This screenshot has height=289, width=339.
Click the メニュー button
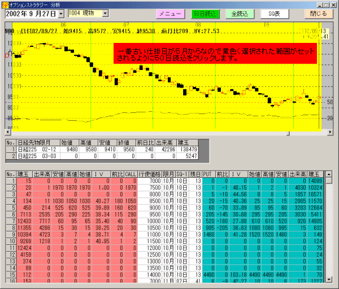(171, 14)
